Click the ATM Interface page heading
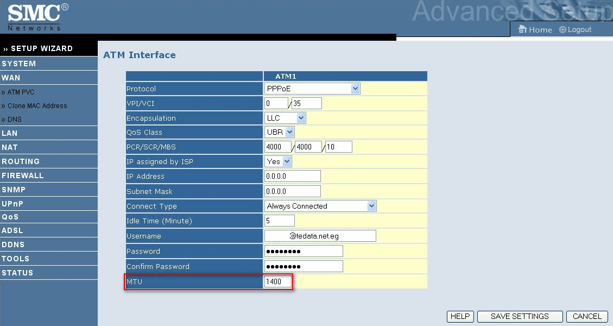This screenshot has height=326, width=613. pos(140,55)
